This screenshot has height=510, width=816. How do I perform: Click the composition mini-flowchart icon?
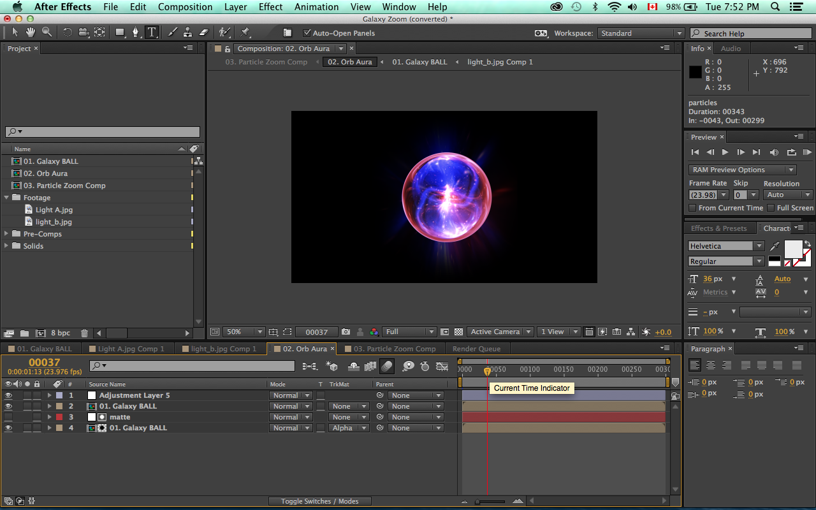pos(310,366)
